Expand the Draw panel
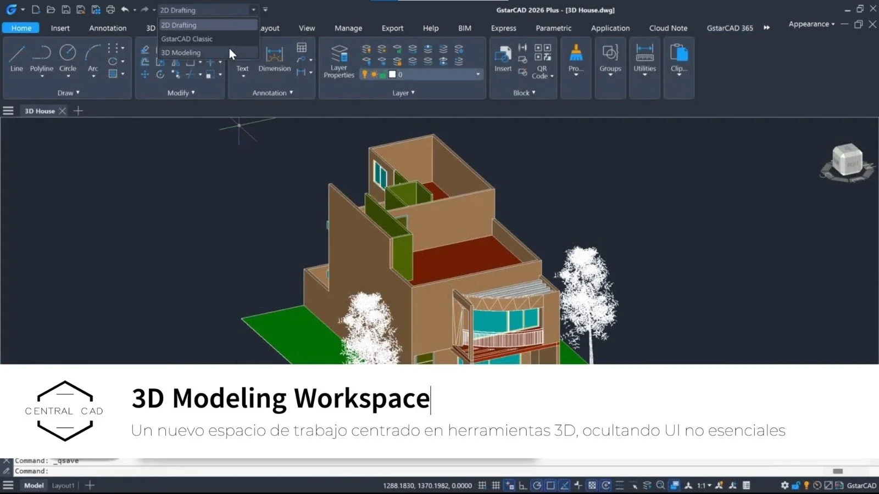Screen dimensions: 879x494 (x=69, y=93)
